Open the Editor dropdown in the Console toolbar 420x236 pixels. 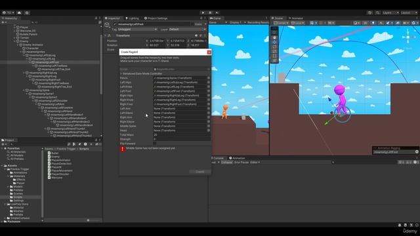point(255,163)
